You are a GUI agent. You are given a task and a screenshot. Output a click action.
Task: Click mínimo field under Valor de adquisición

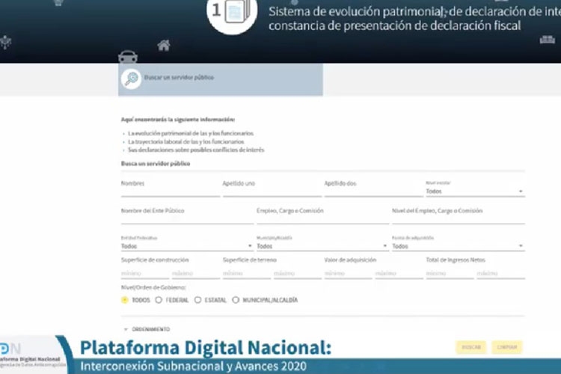pyautogui.click(x=348, y=274)
